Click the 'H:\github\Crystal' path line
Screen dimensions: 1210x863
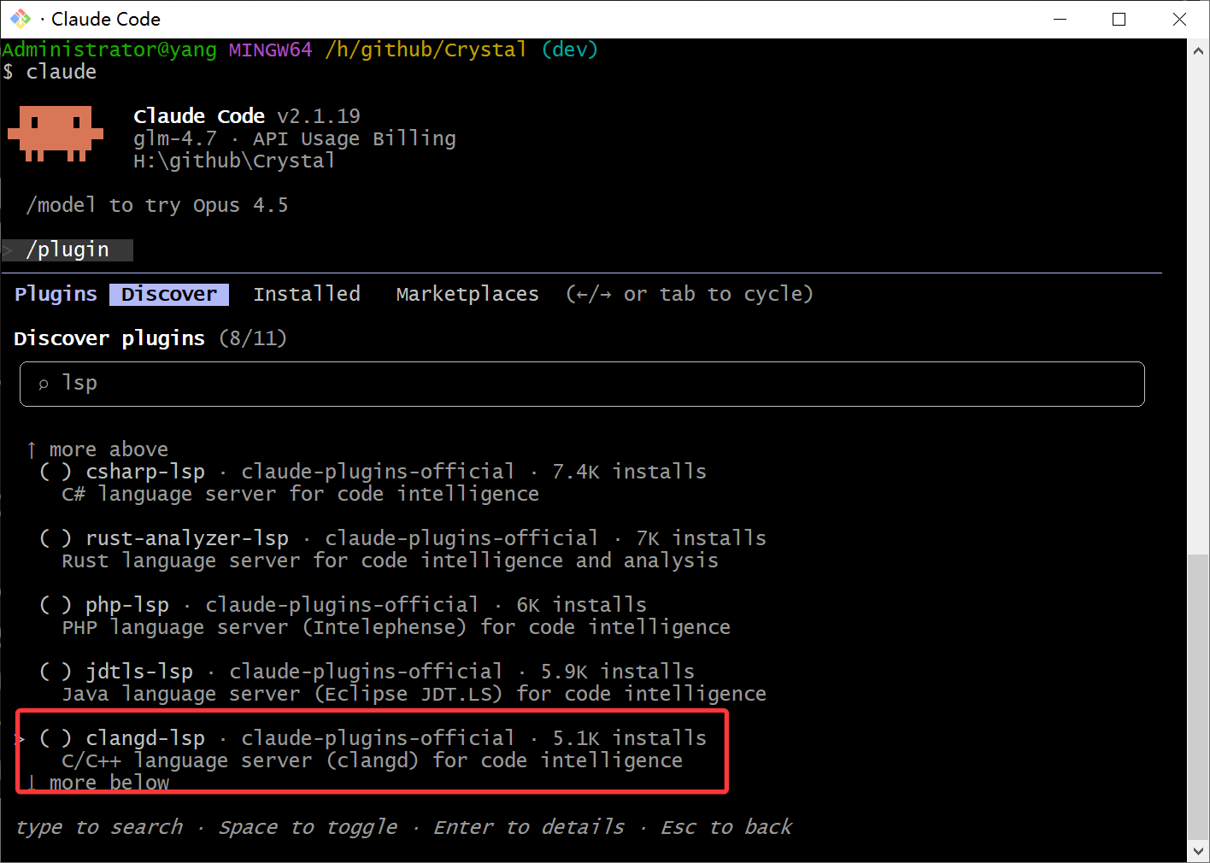(x=235, y=161)
